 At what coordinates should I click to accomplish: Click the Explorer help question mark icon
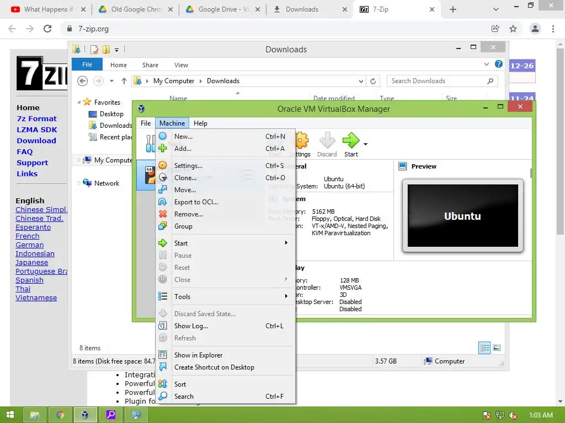[x=499, y=64]
